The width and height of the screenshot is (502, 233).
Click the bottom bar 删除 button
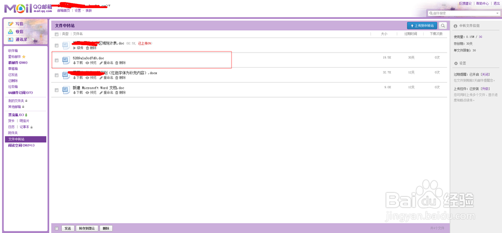106,228
